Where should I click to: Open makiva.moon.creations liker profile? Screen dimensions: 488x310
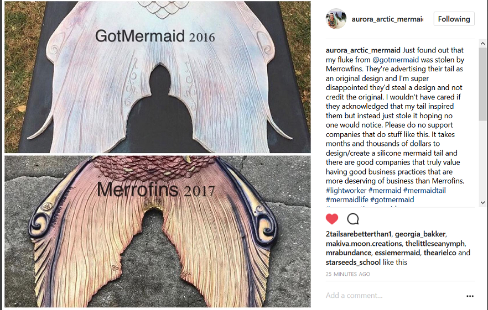pyautogui.click(x=364, y=244)
